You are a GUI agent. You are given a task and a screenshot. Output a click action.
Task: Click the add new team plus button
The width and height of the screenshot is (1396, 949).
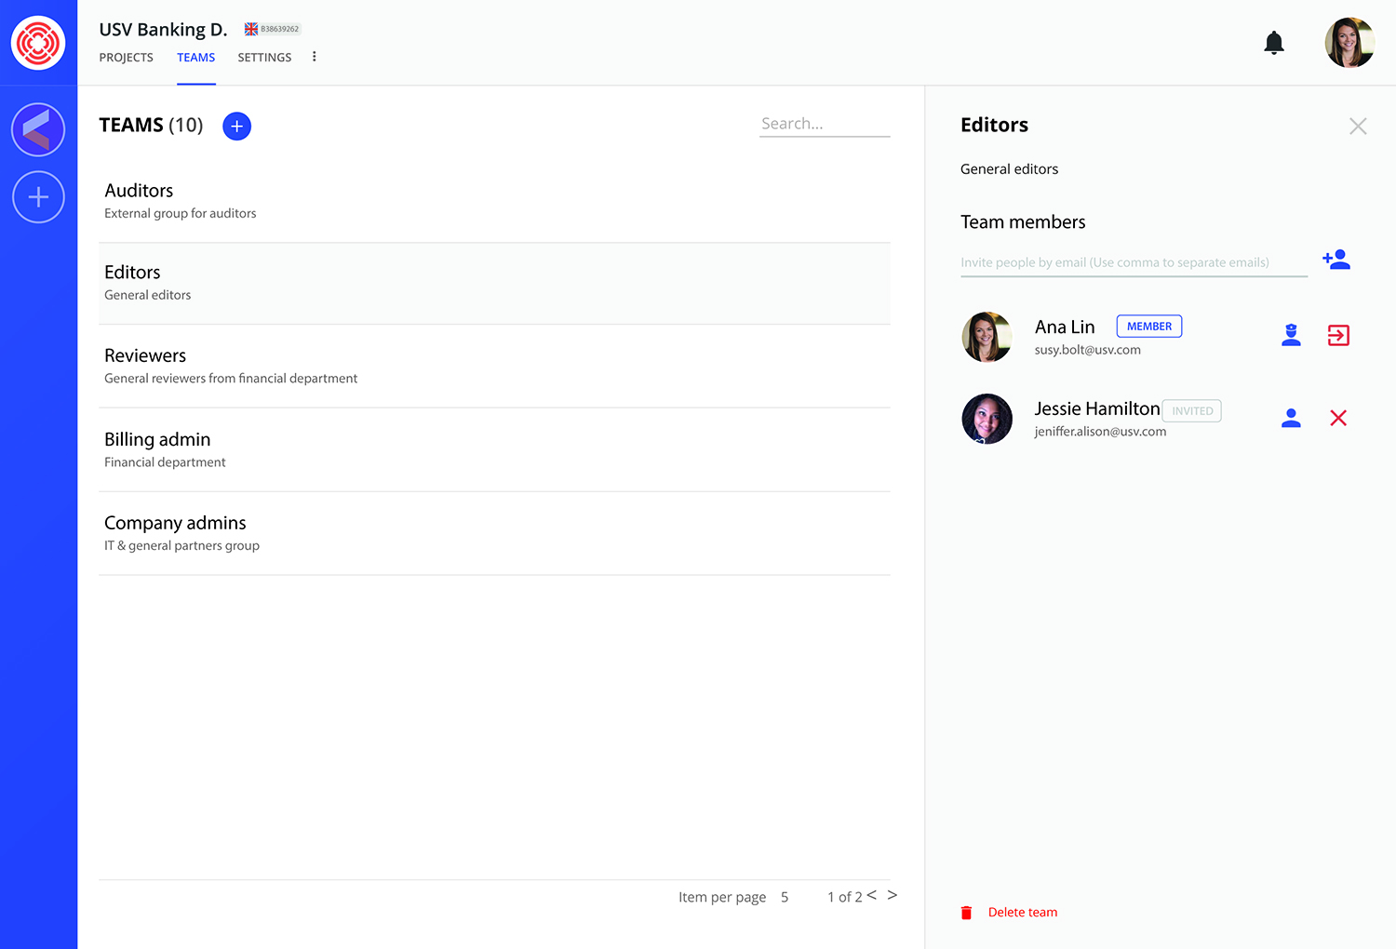[x=236, y=126]
